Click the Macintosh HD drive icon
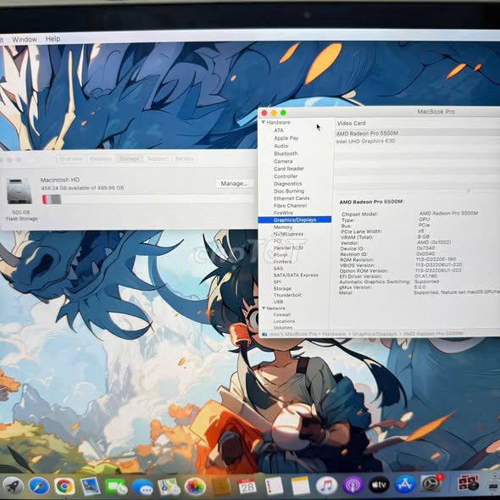This screenshot has width=500, height=500. tap(19, 191)
